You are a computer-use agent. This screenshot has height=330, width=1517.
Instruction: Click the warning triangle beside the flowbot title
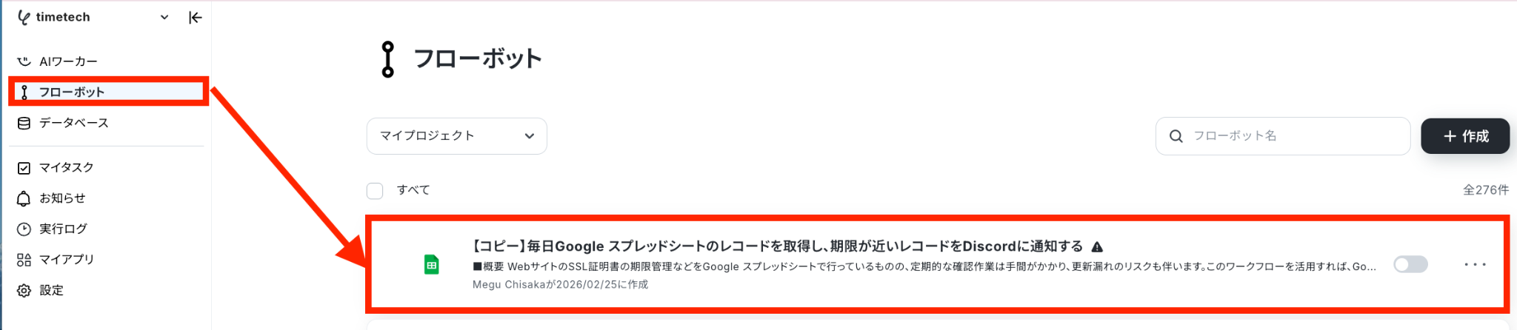1097,247
